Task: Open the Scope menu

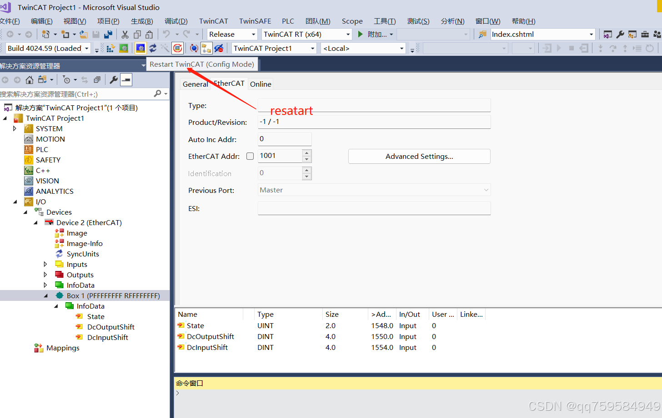Action: 352,21
